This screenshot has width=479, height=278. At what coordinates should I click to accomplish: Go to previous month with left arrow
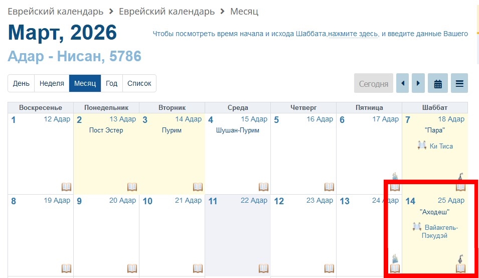coord(402,84)
